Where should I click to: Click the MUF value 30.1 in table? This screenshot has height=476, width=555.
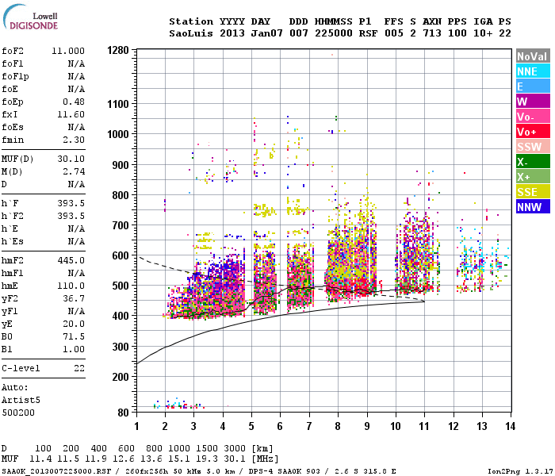(x=235, y=459)
